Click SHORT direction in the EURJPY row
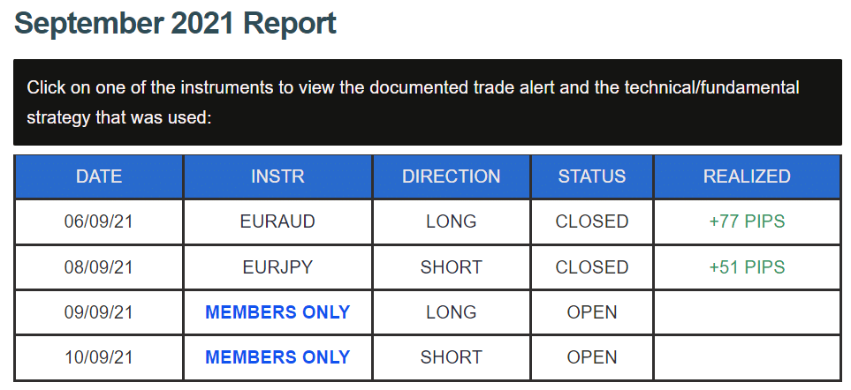The image size is (851, 390). coord(451,267)
